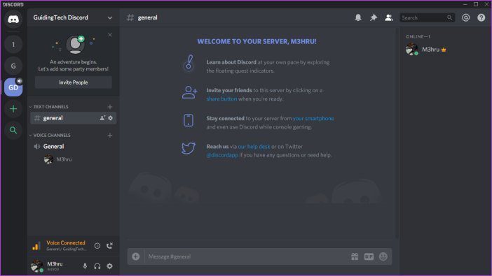Viewport: 492px width, 276px height.
Task: Attach a file with plus button
Action: coord(135,256)
